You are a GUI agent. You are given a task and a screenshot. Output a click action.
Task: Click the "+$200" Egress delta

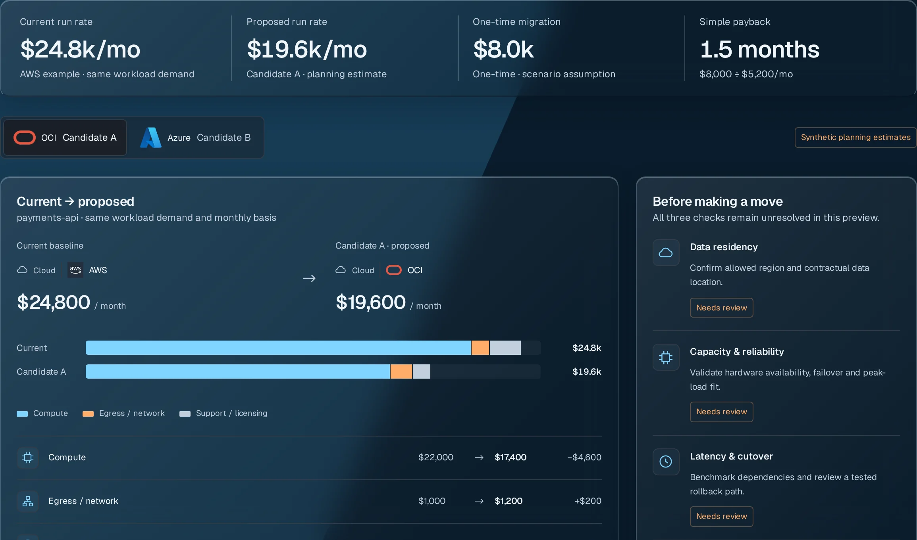click(588, 501)
